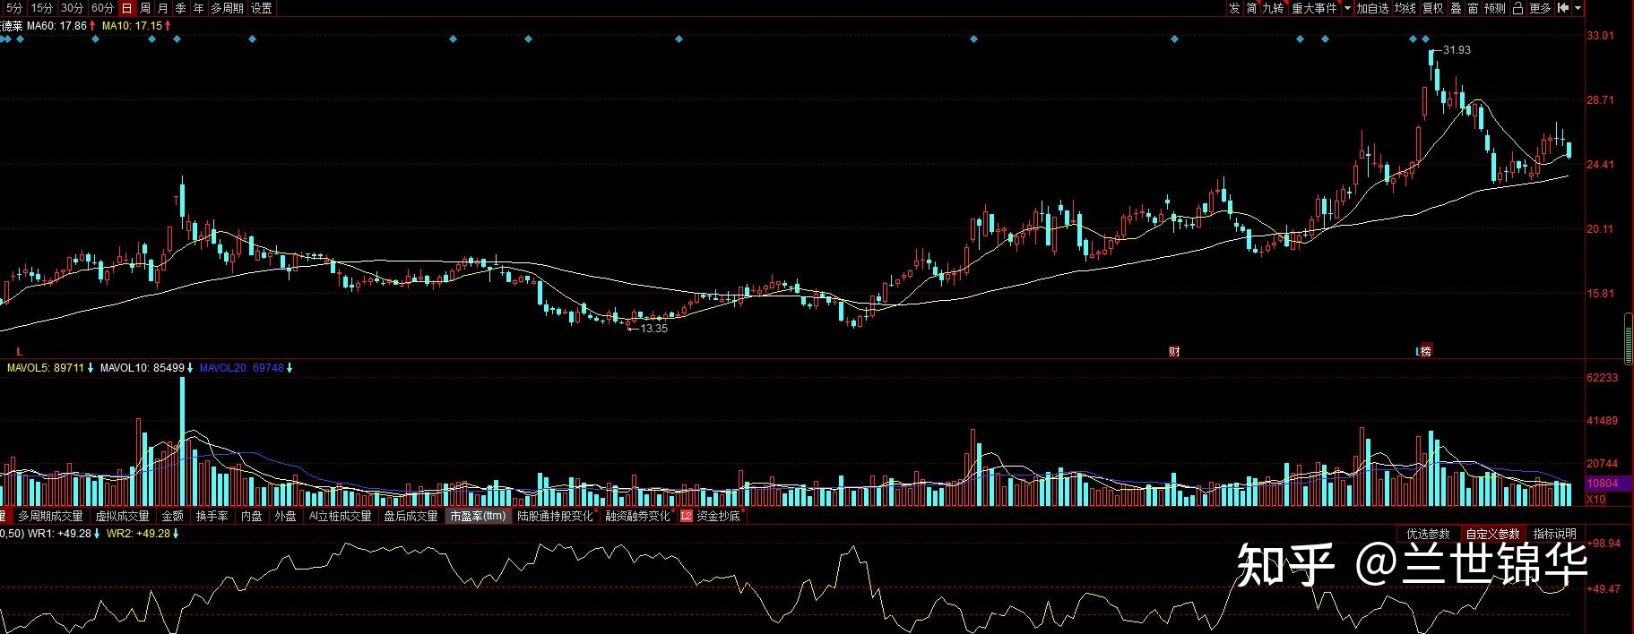
Task: Select the 多周期成交量 indicator tab
Action: click(50, 516)
